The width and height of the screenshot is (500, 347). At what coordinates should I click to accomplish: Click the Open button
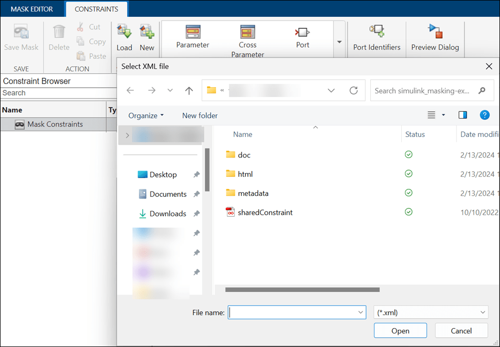tap(400, 331)
